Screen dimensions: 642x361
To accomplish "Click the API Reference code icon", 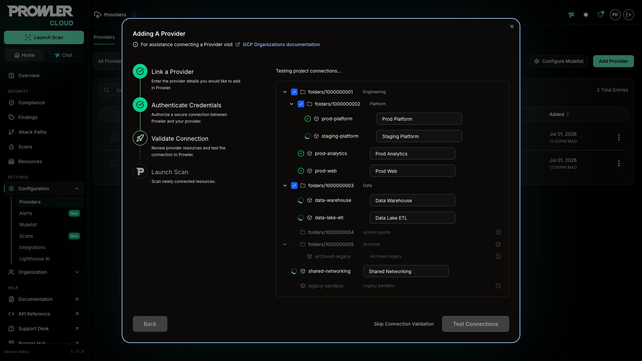I will [11, 314].
